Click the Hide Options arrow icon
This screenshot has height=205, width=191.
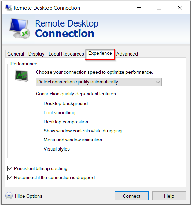(9, 196)
